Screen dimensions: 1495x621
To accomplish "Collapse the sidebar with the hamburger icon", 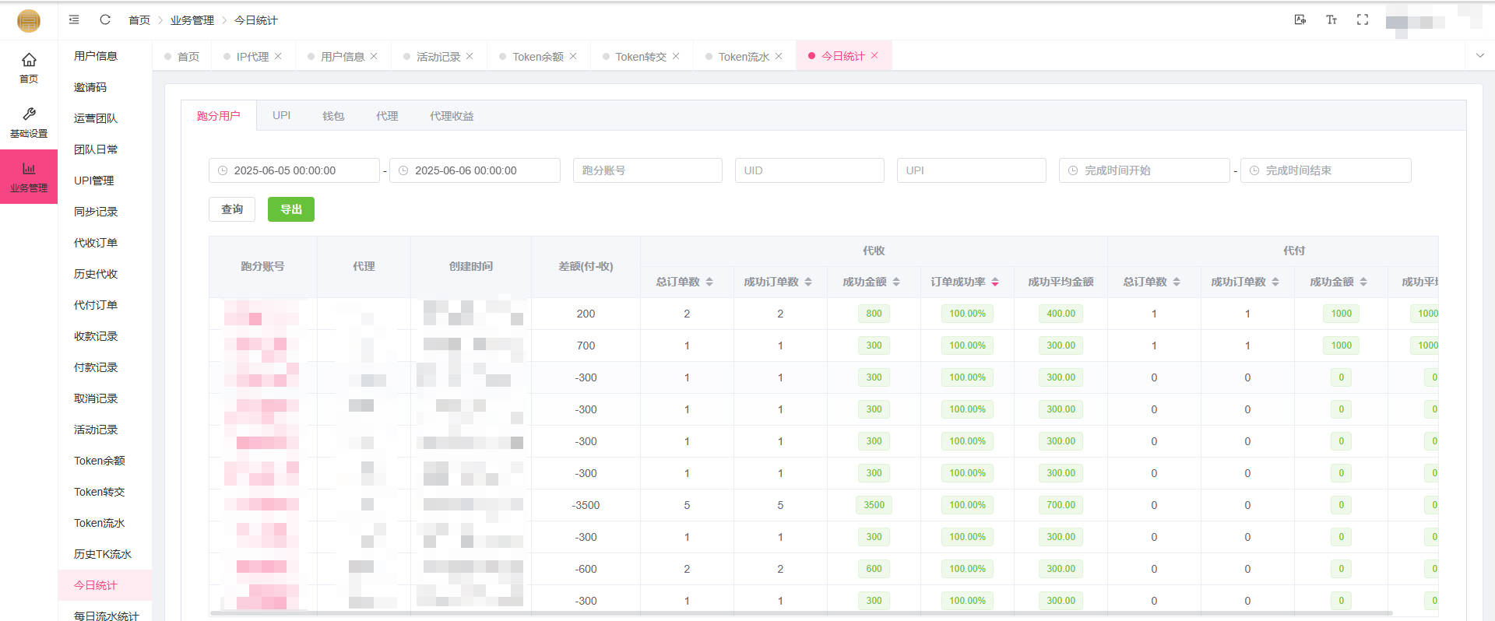I will point(74,19).
